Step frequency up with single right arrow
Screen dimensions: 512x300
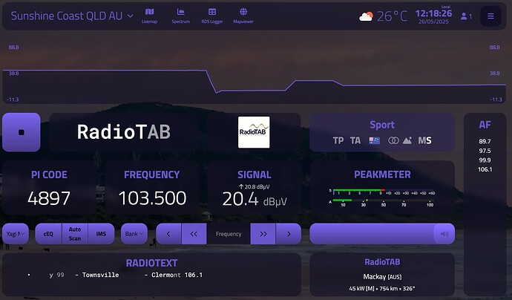[x=289, y=234]
